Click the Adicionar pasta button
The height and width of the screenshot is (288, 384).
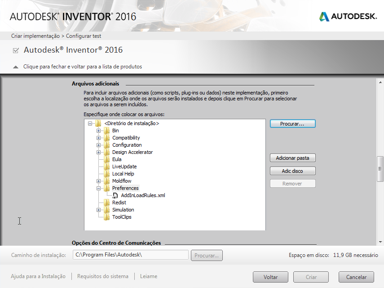(x=293, y=158)
